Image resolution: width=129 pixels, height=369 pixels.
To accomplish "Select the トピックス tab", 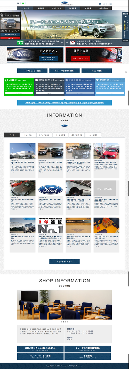I will 28,135.
